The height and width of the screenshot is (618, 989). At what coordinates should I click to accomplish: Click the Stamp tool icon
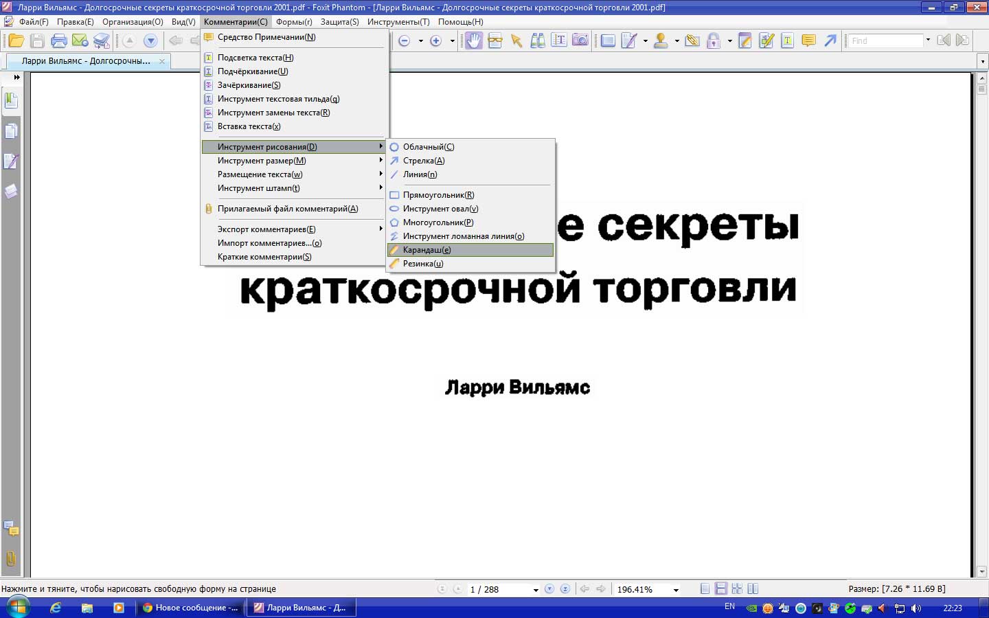(x=661, y=41)
